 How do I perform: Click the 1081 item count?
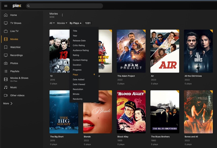[x=88, y=23]
